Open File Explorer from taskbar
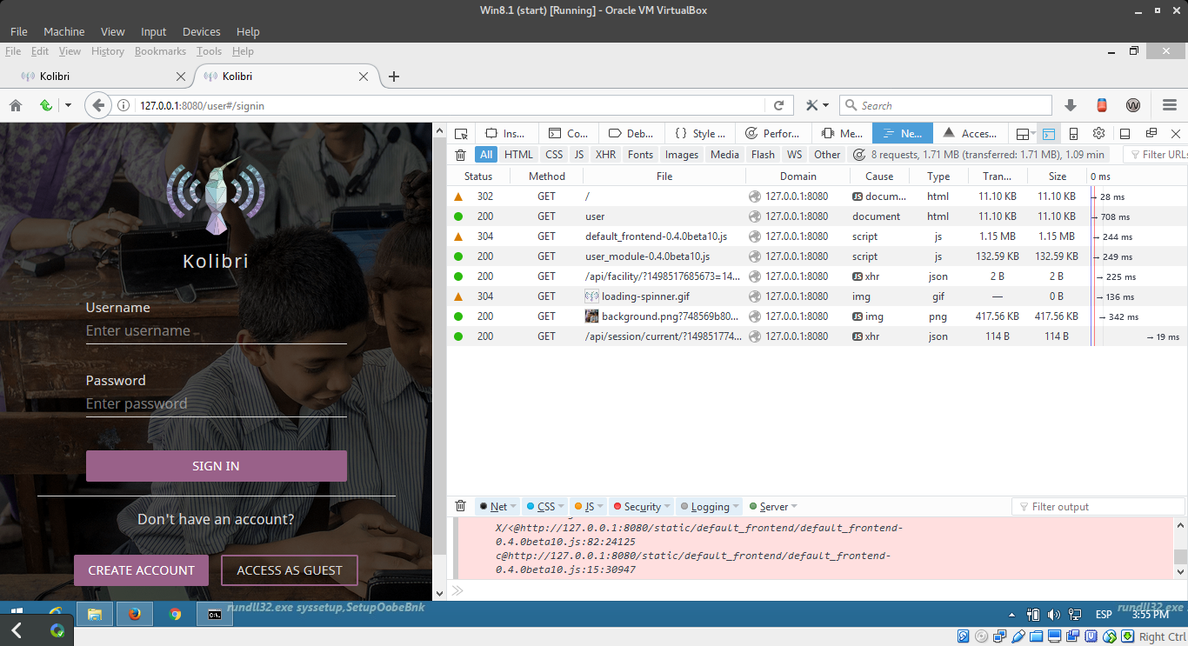Screen dimensions: 1188x646 [94, 614]
